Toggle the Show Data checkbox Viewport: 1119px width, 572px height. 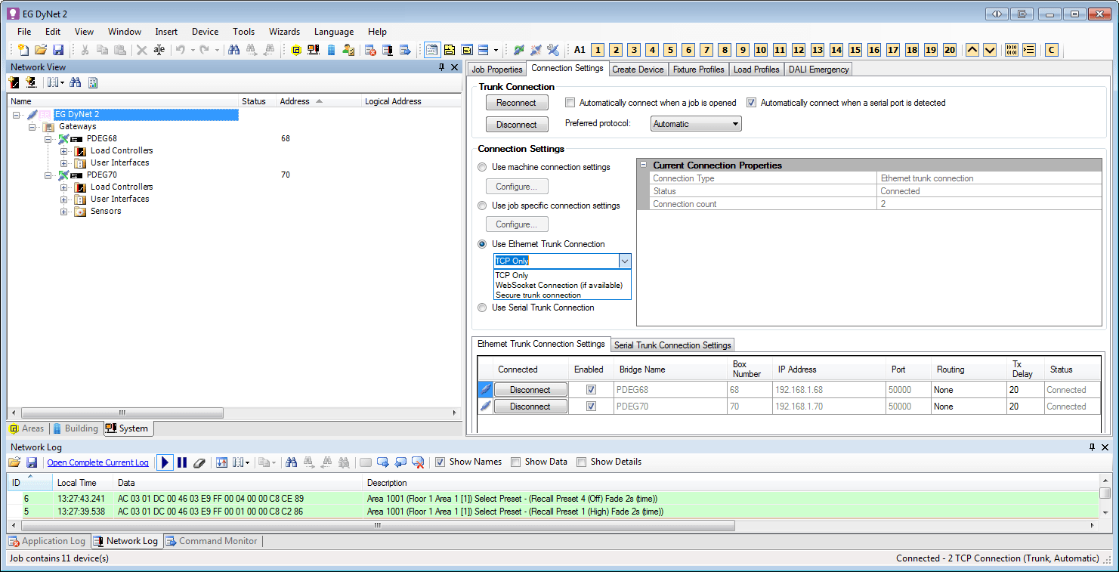[x=516, y=462]
